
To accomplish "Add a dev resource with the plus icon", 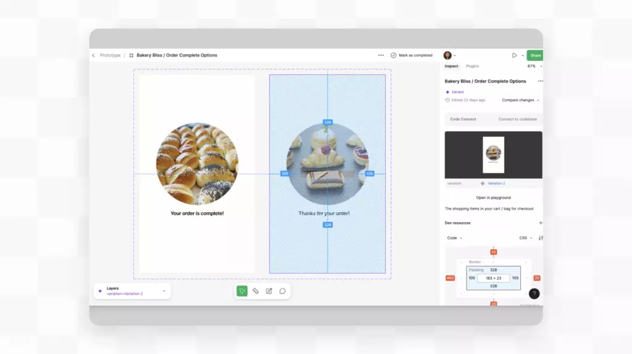I will (x=541, y=223).
